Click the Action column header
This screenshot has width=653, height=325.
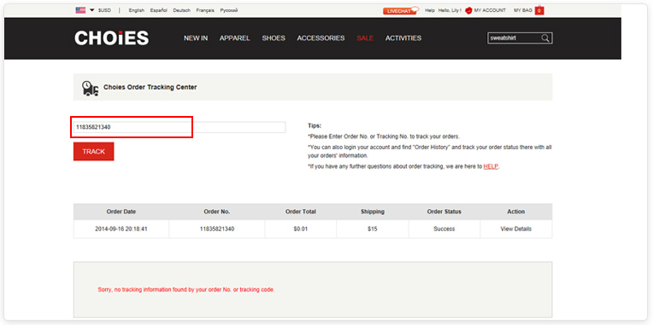coord(516,212)
